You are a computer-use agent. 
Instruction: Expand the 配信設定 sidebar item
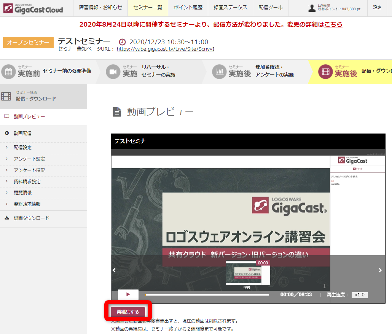[x=22, y=148]
